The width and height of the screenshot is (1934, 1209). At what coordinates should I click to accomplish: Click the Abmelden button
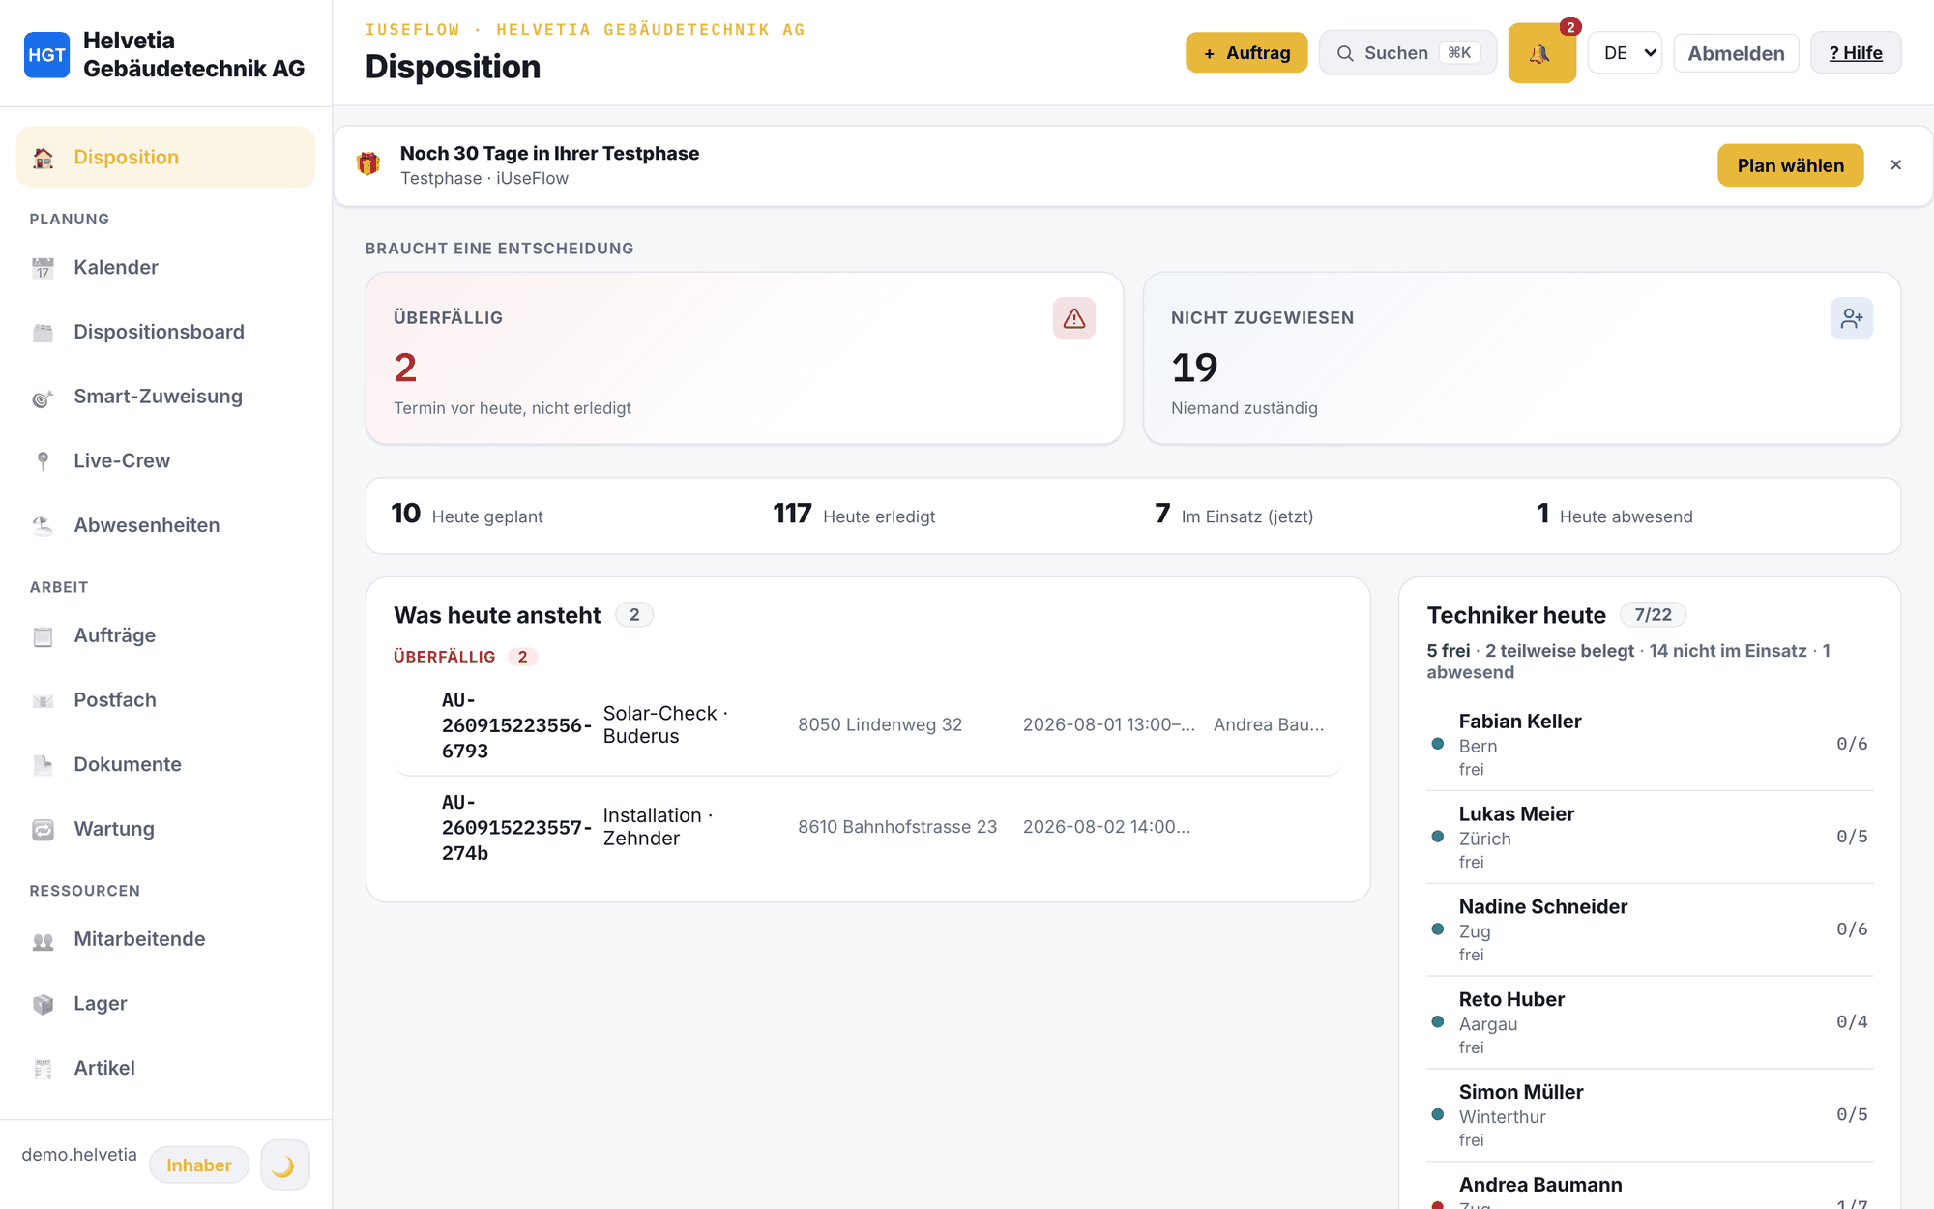point(1736,53)
